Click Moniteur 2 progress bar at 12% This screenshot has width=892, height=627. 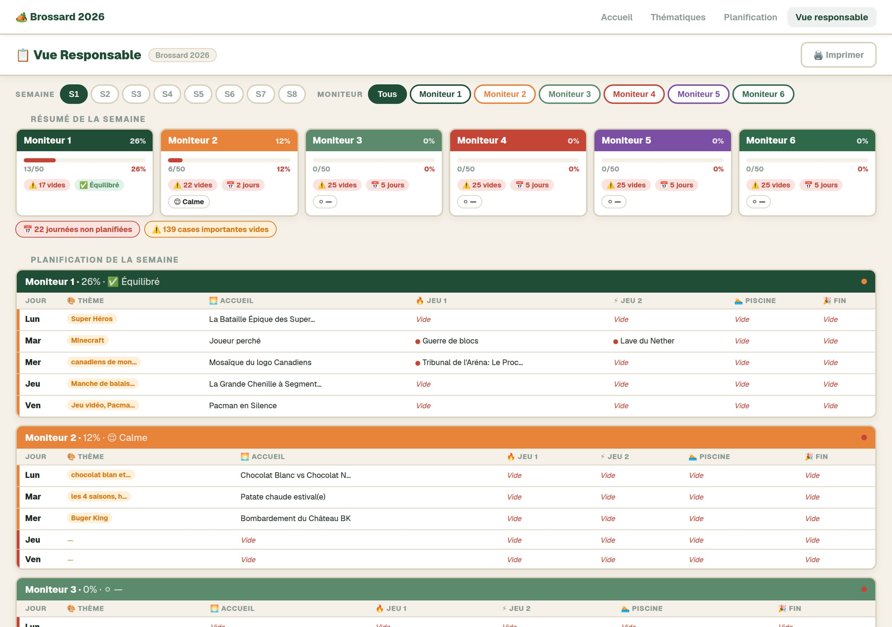point(229,160)
